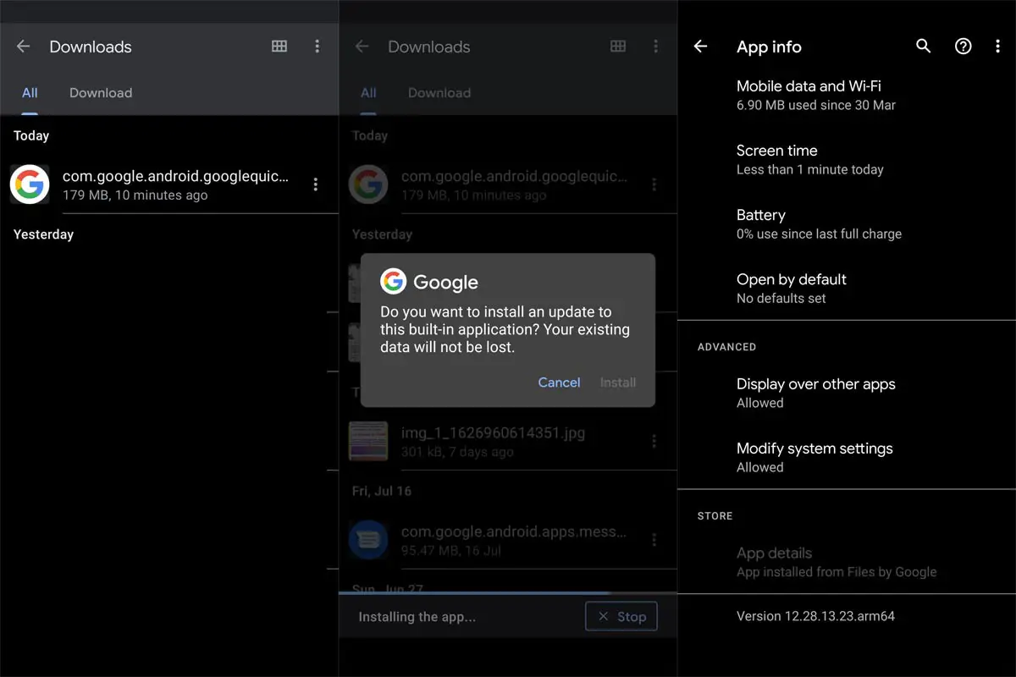Tap the dimmed Google file icon in middle screen
This screenshot has width=1016, height=677.
click(x=368, y=184)
